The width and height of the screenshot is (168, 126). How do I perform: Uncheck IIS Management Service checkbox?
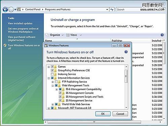[60, 100]
